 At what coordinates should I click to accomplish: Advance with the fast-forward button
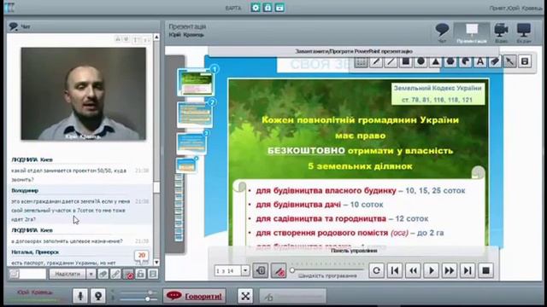[x=450, y=270]
